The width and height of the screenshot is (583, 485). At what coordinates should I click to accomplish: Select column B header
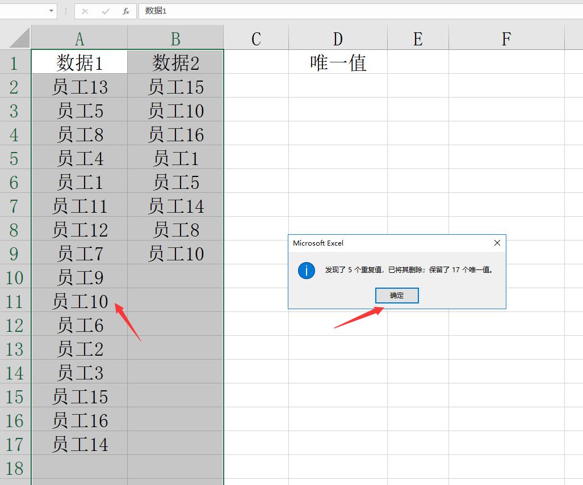pos(175,39)
